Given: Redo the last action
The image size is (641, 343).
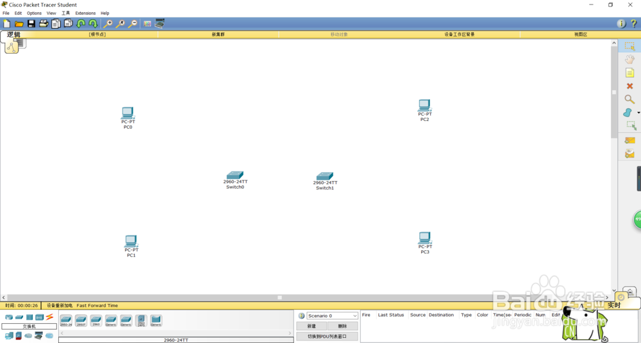Looking at the screenshot, I should click(93, 24).
